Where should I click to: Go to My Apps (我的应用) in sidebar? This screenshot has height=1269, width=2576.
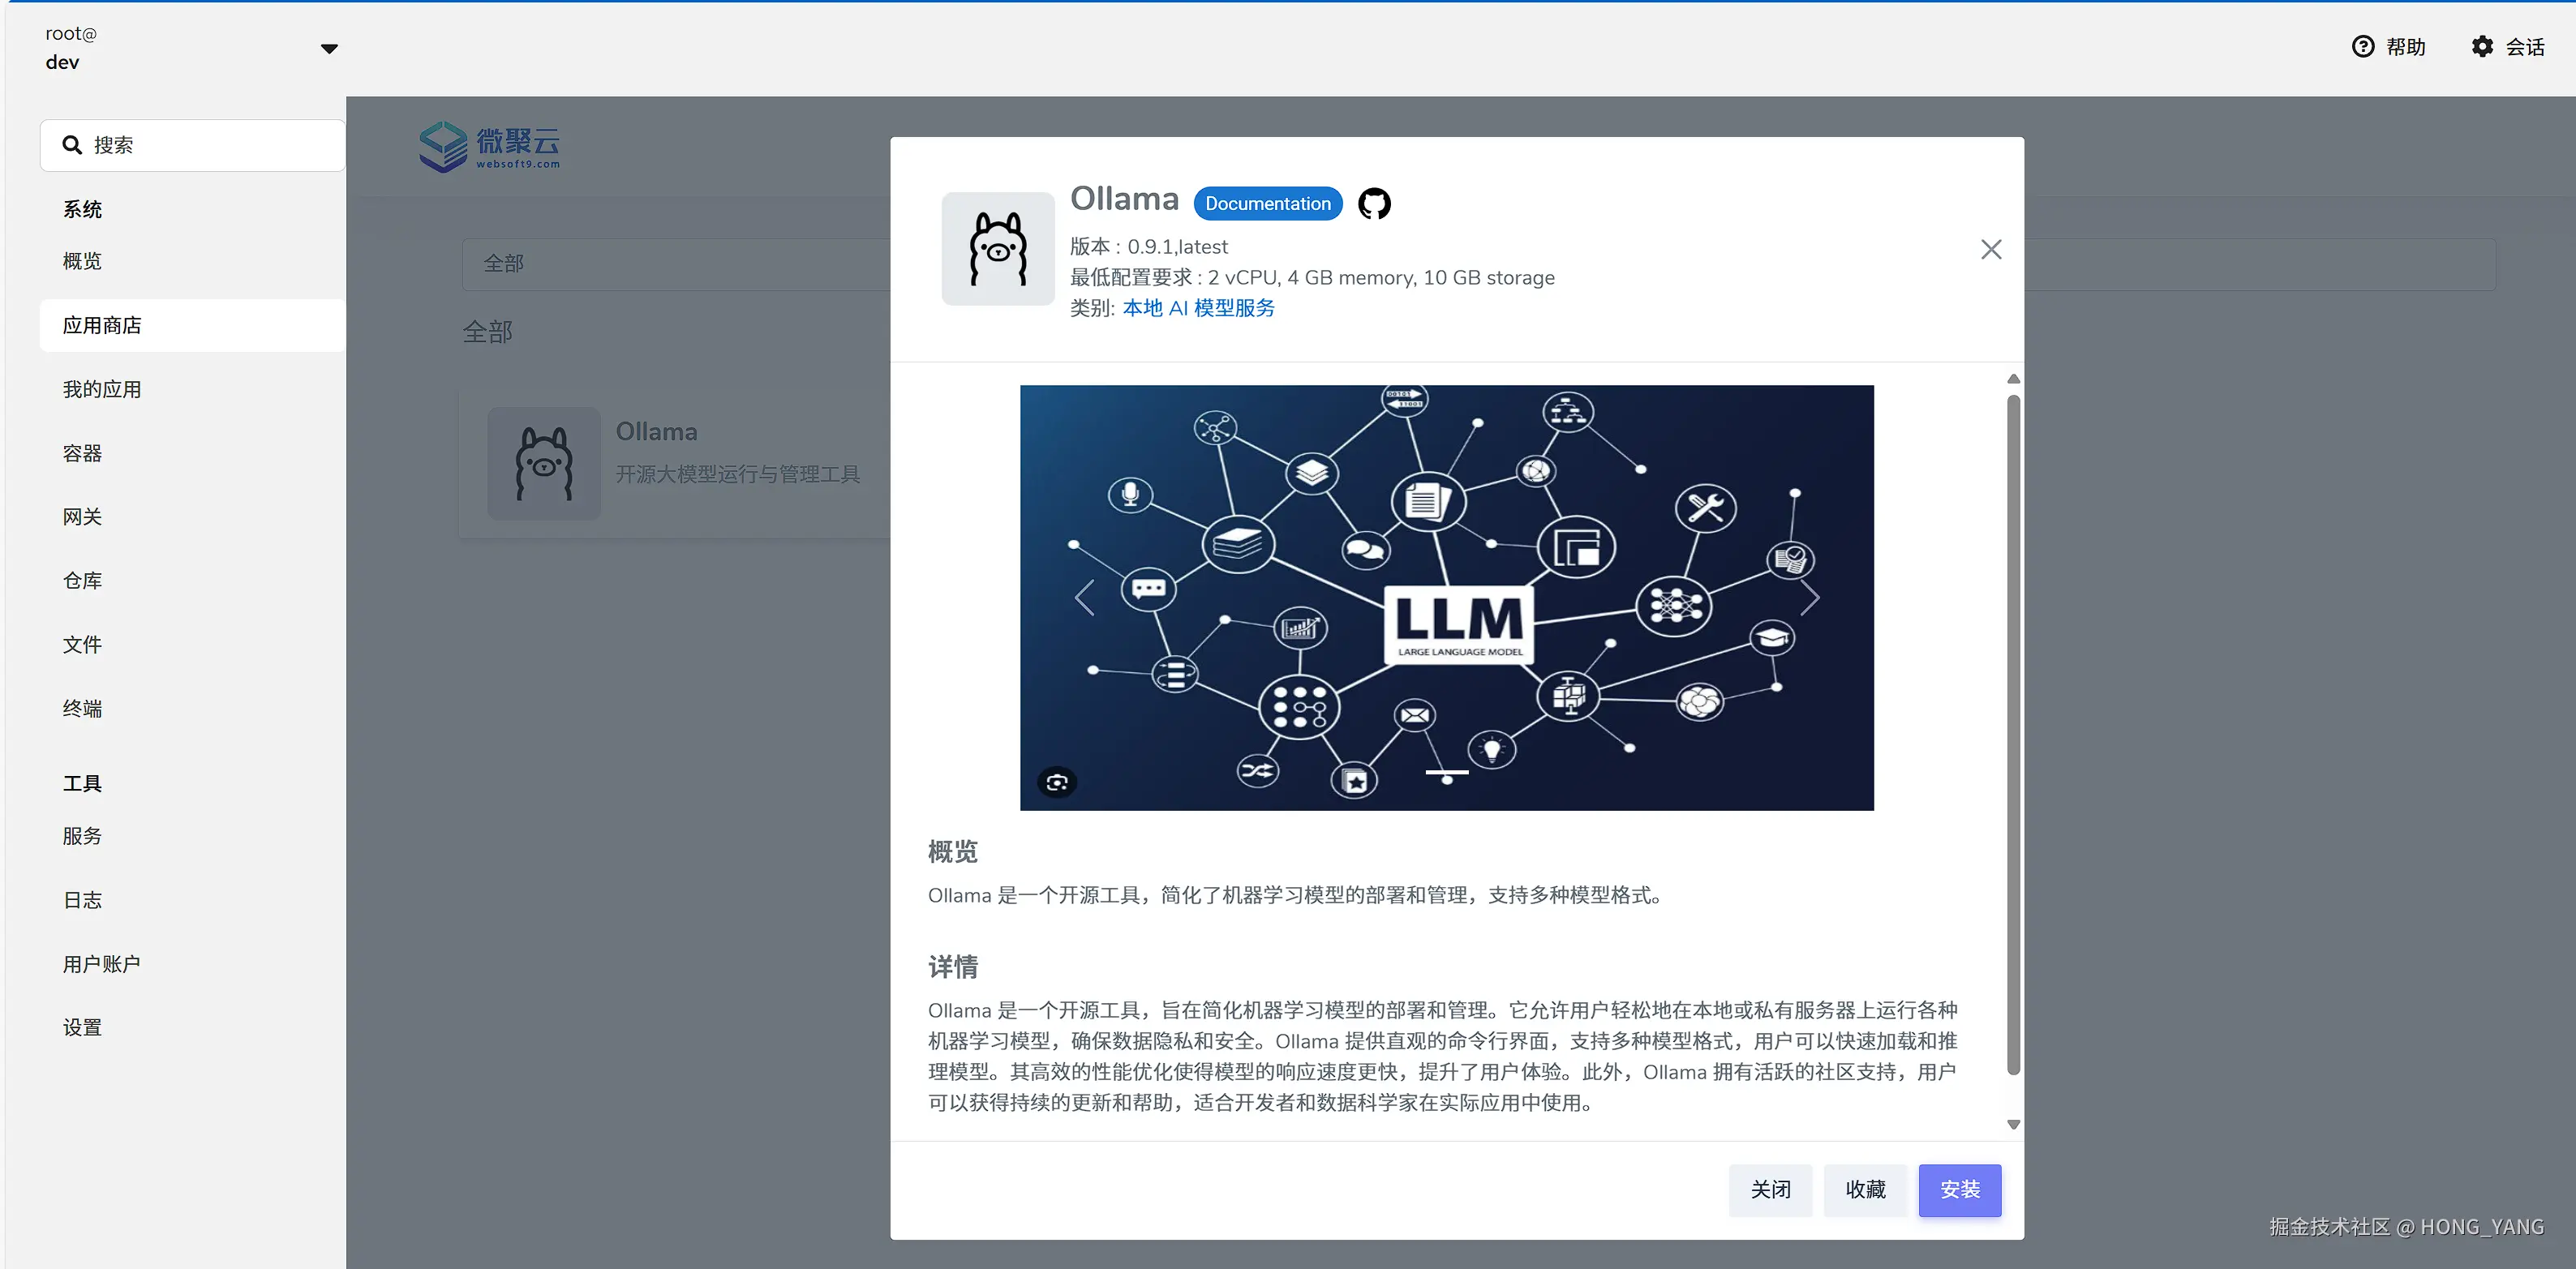[x=102, y=389]
